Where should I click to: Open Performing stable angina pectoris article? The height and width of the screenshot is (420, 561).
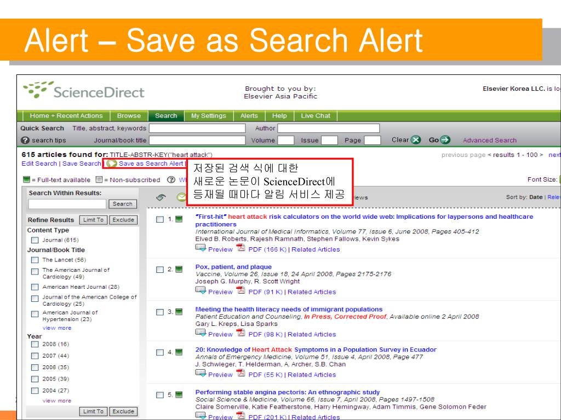287,392
